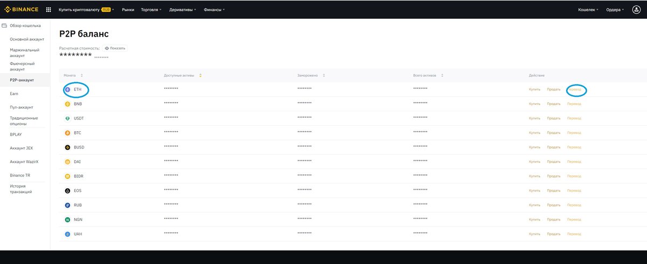The height and width of the screenshot is (264, 647).
Task: Click the BUSD coin icon
Action: point(68,147)
